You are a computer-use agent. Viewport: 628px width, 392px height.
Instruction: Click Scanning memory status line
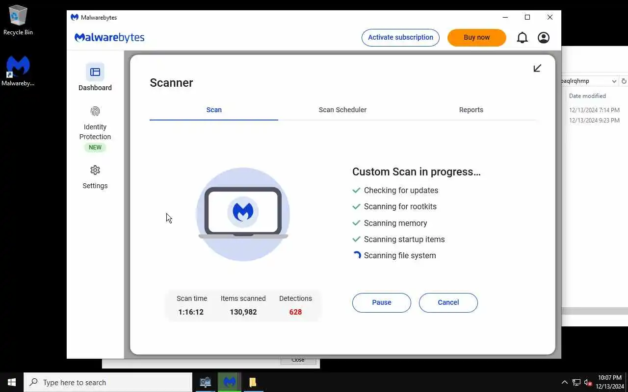pyautogui.click(x=390, y=223)
